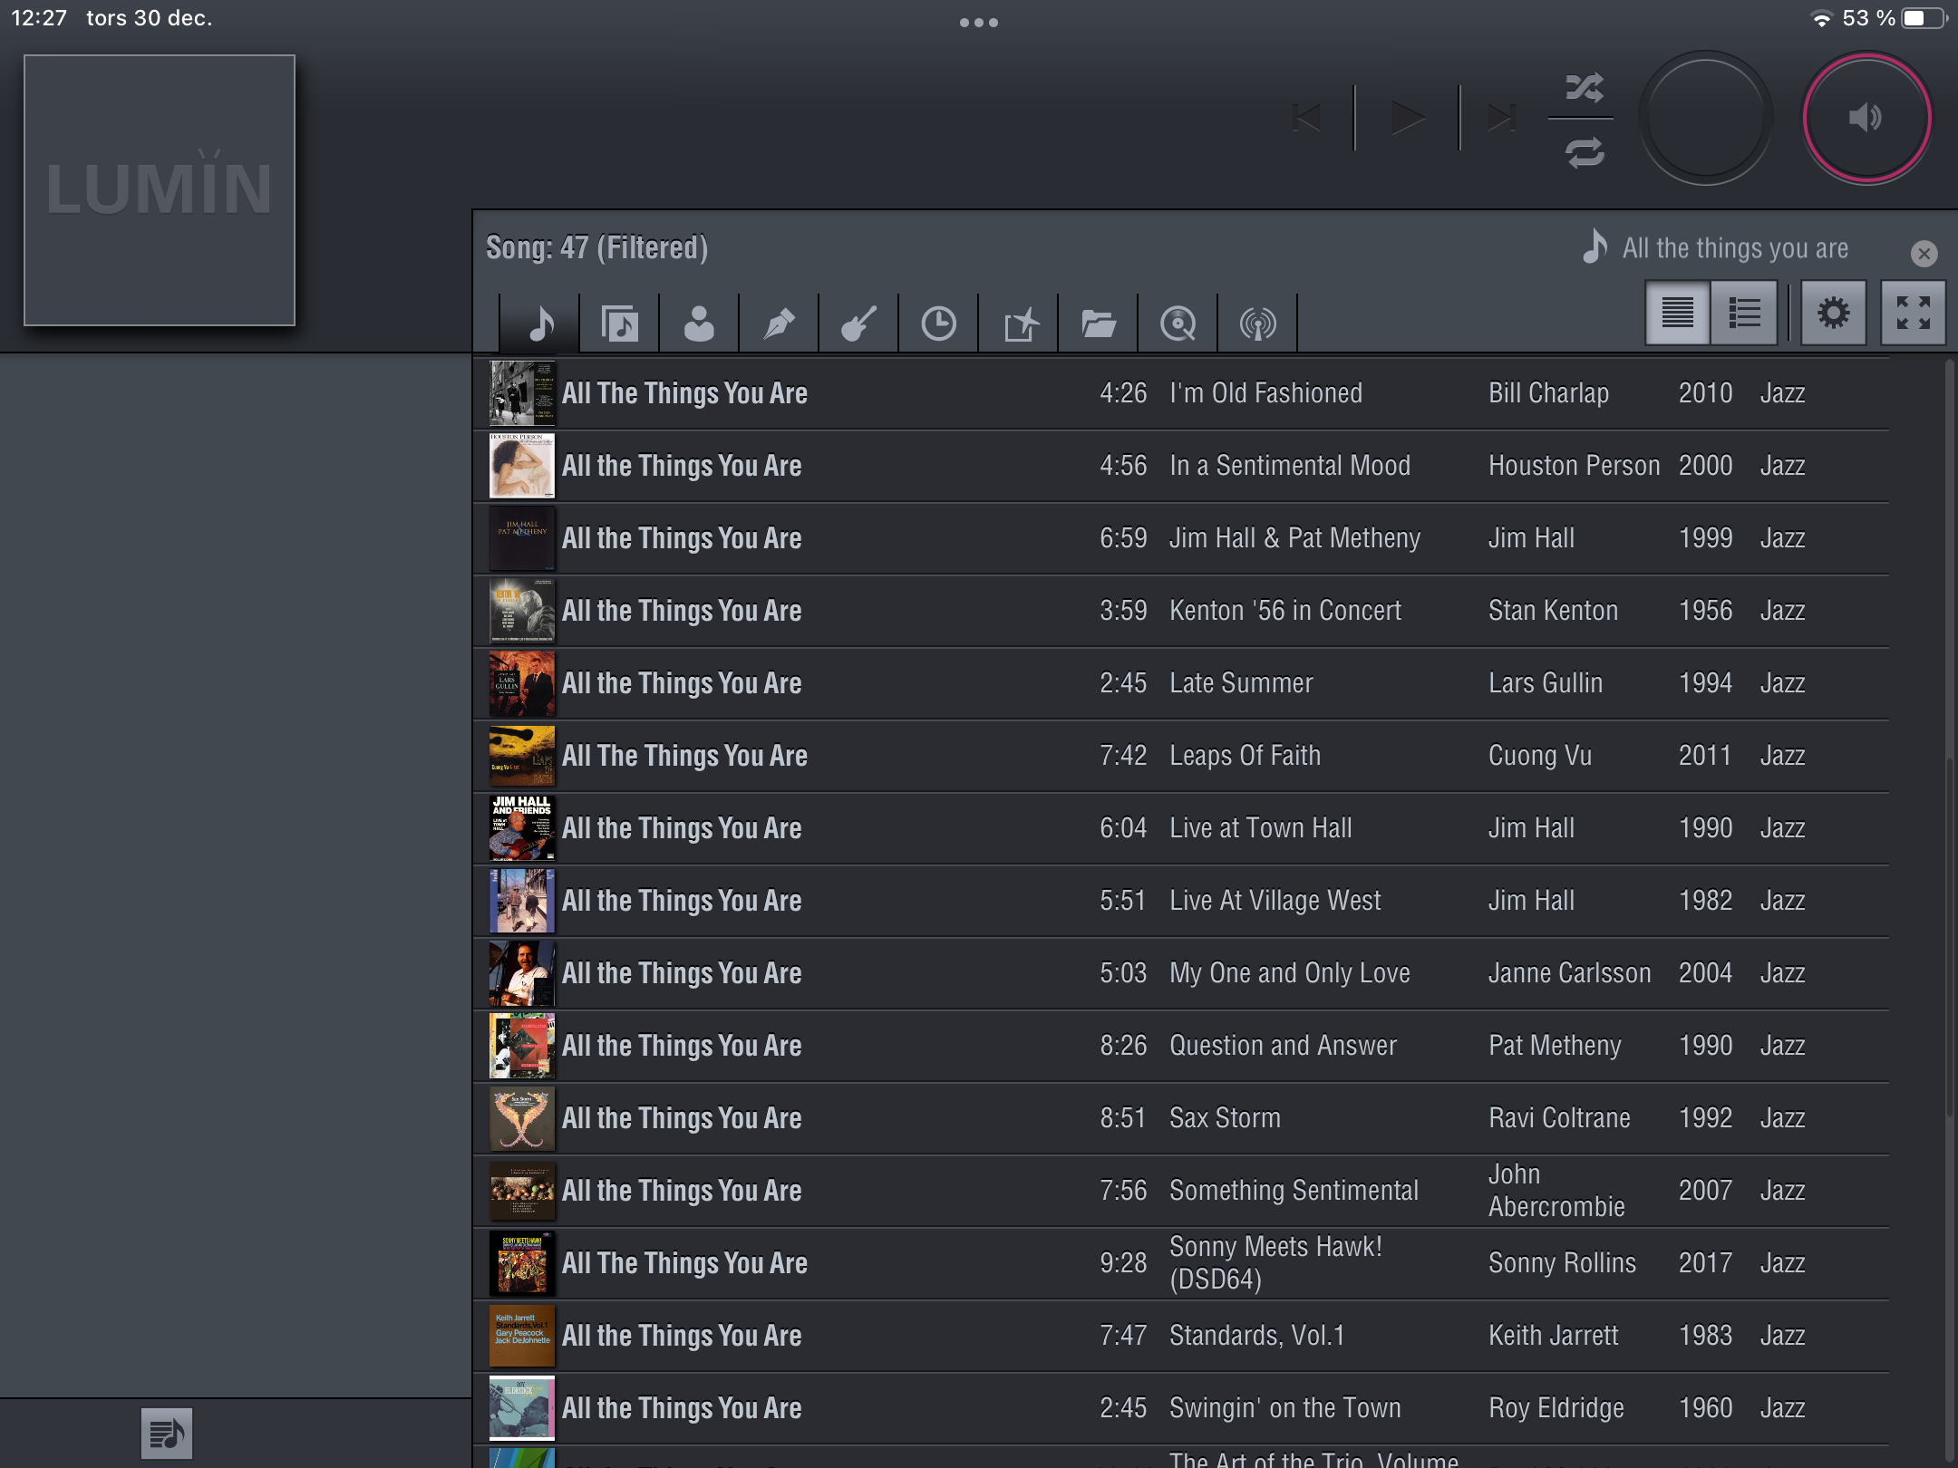Viewport: 1958px width, 1468px height.
Task: Select the Houston Person track row
Action: (1181, 466)
